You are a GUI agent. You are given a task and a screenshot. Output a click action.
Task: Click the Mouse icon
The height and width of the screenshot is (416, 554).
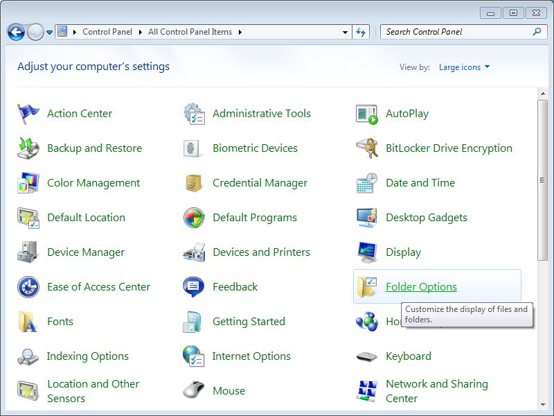point(194,390)
